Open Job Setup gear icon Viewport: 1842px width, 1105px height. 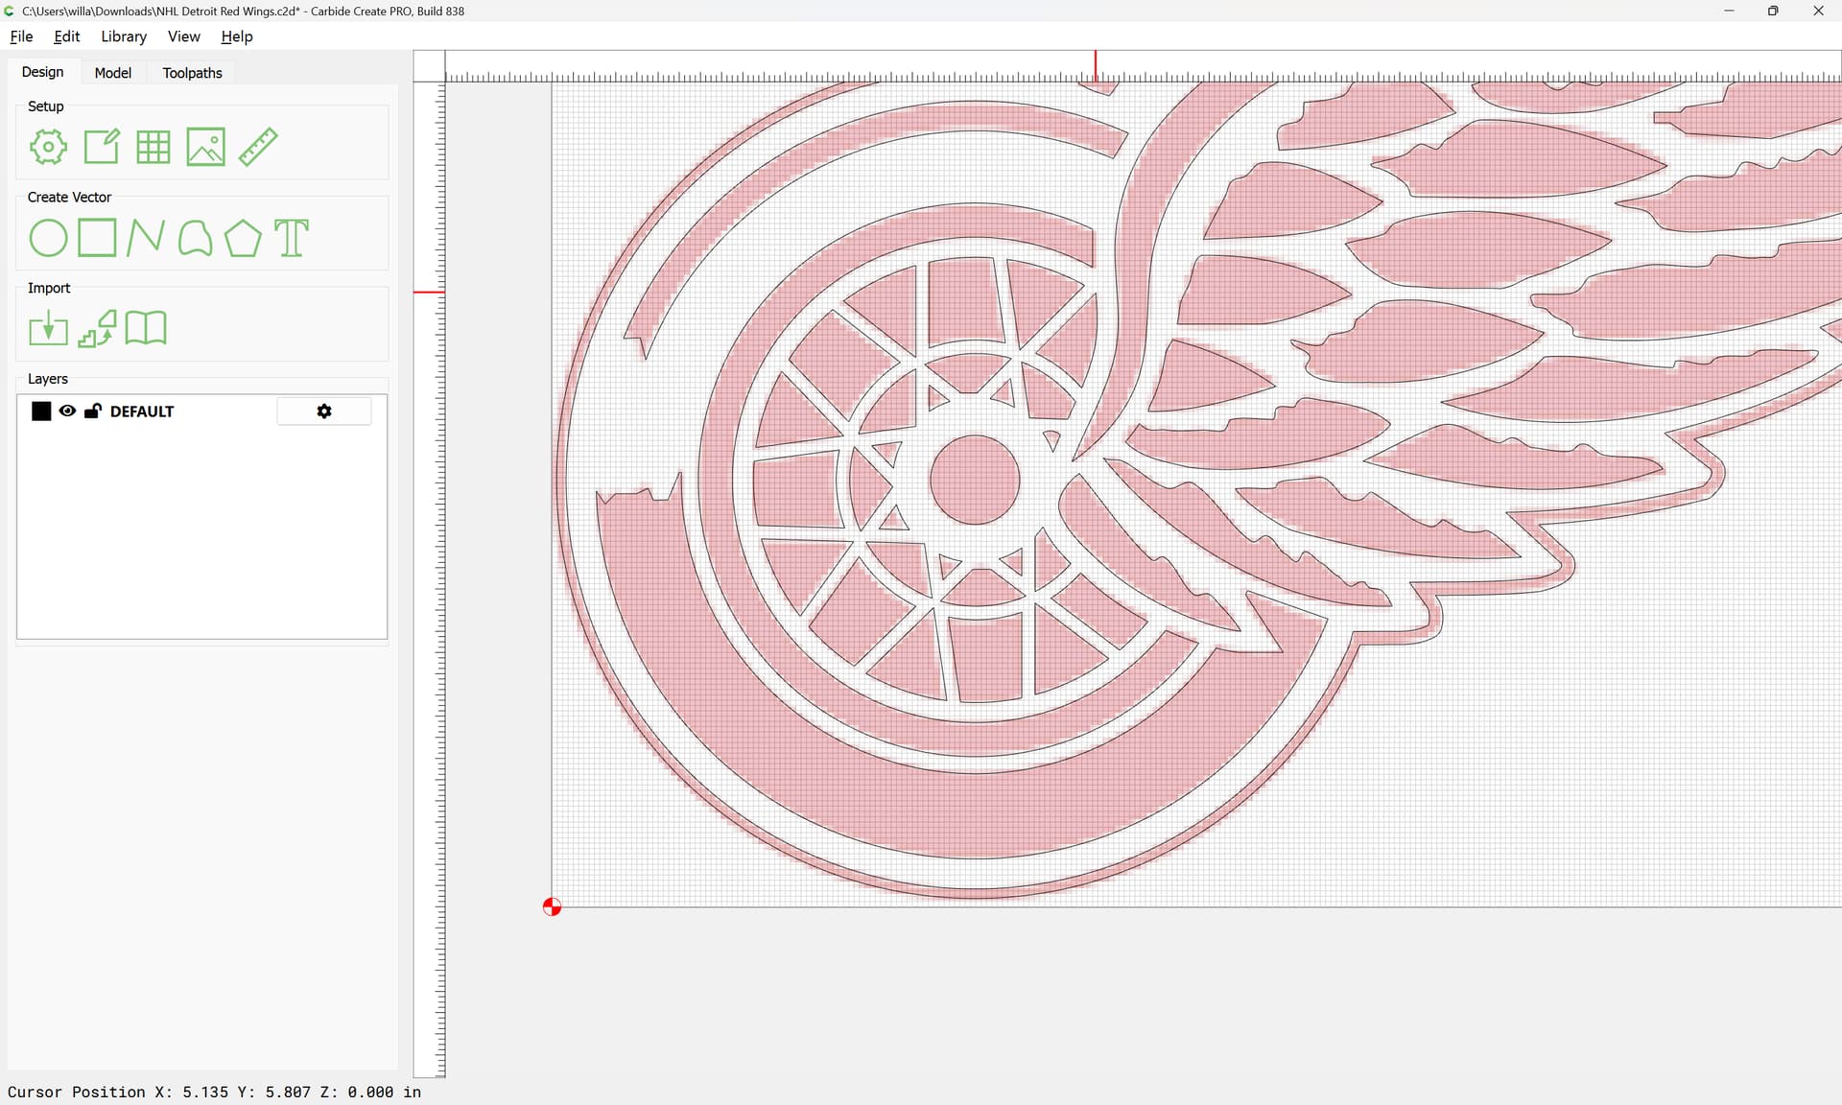click(48, 147)
